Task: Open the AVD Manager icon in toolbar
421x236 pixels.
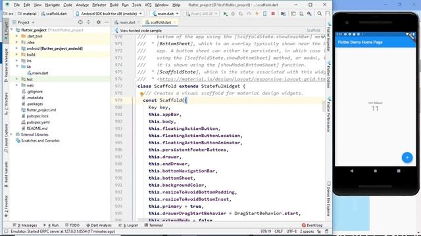Action: [301, 14]
